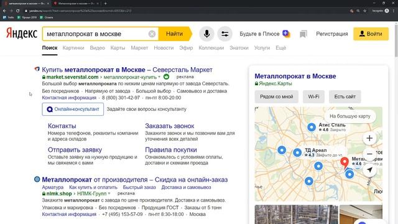Open the Прокат 2019 bookmark

27,17
